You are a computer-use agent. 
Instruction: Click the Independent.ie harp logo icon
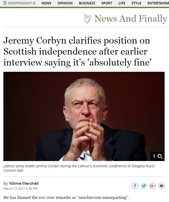coord(5,3)
